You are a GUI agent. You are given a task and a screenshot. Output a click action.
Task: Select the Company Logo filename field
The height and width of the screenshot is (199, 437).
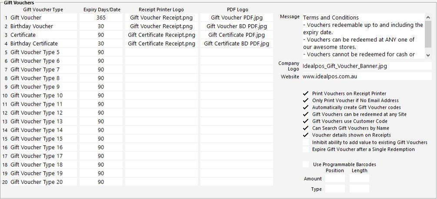point(366,66)
